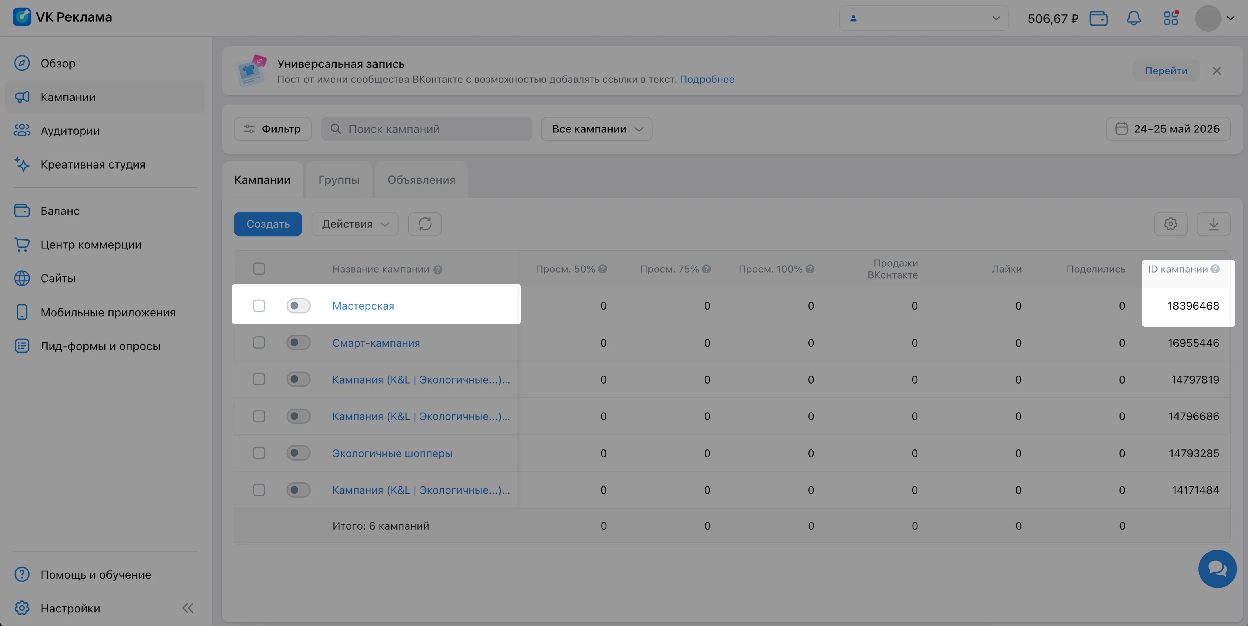Viewport: 1248px width, 626px height.
Task: Click the Создать button
Action: click(x=268, y=224)
